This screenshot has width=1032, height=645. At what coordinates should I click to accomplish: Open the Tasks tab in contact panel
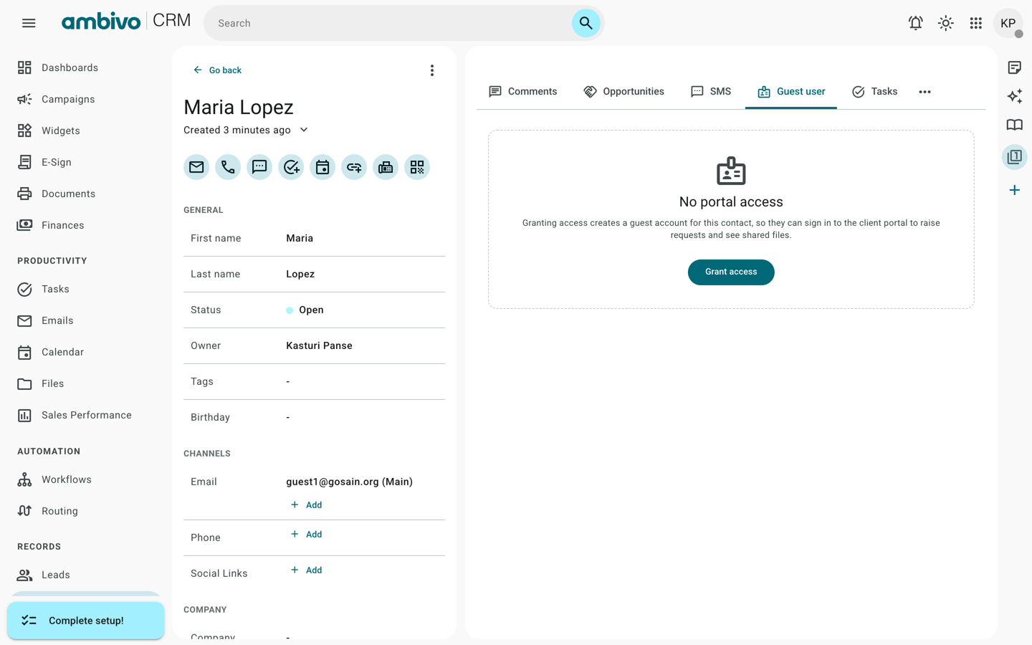point(874,92)
